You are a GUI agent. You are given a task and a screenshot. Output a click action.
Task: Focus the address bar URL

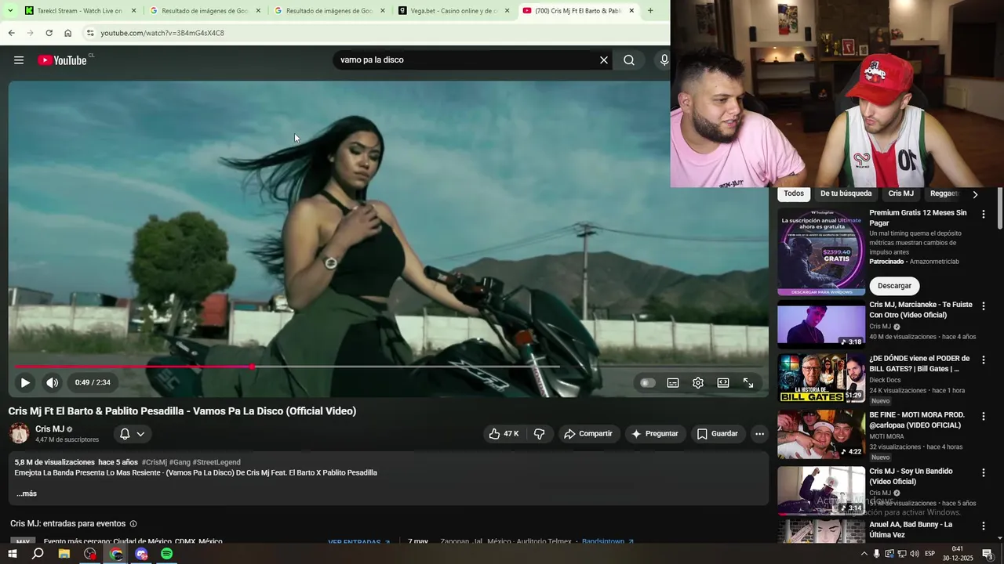[162, 33]
